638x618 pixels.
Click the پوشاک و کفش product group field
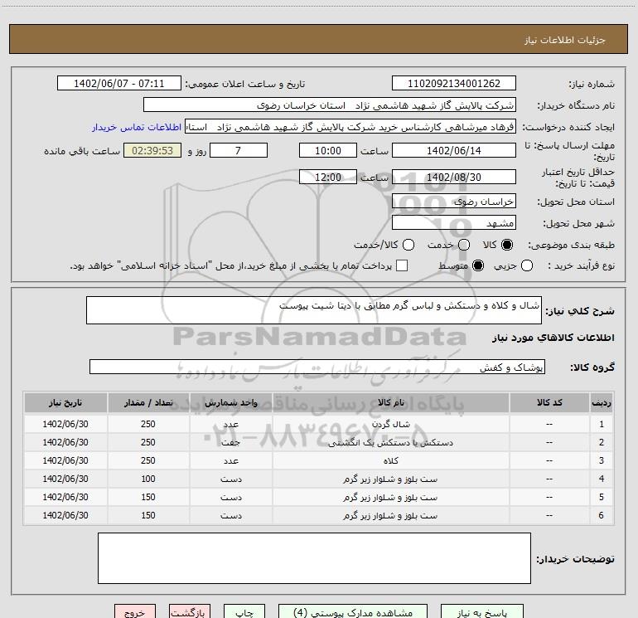coord(317,367)
